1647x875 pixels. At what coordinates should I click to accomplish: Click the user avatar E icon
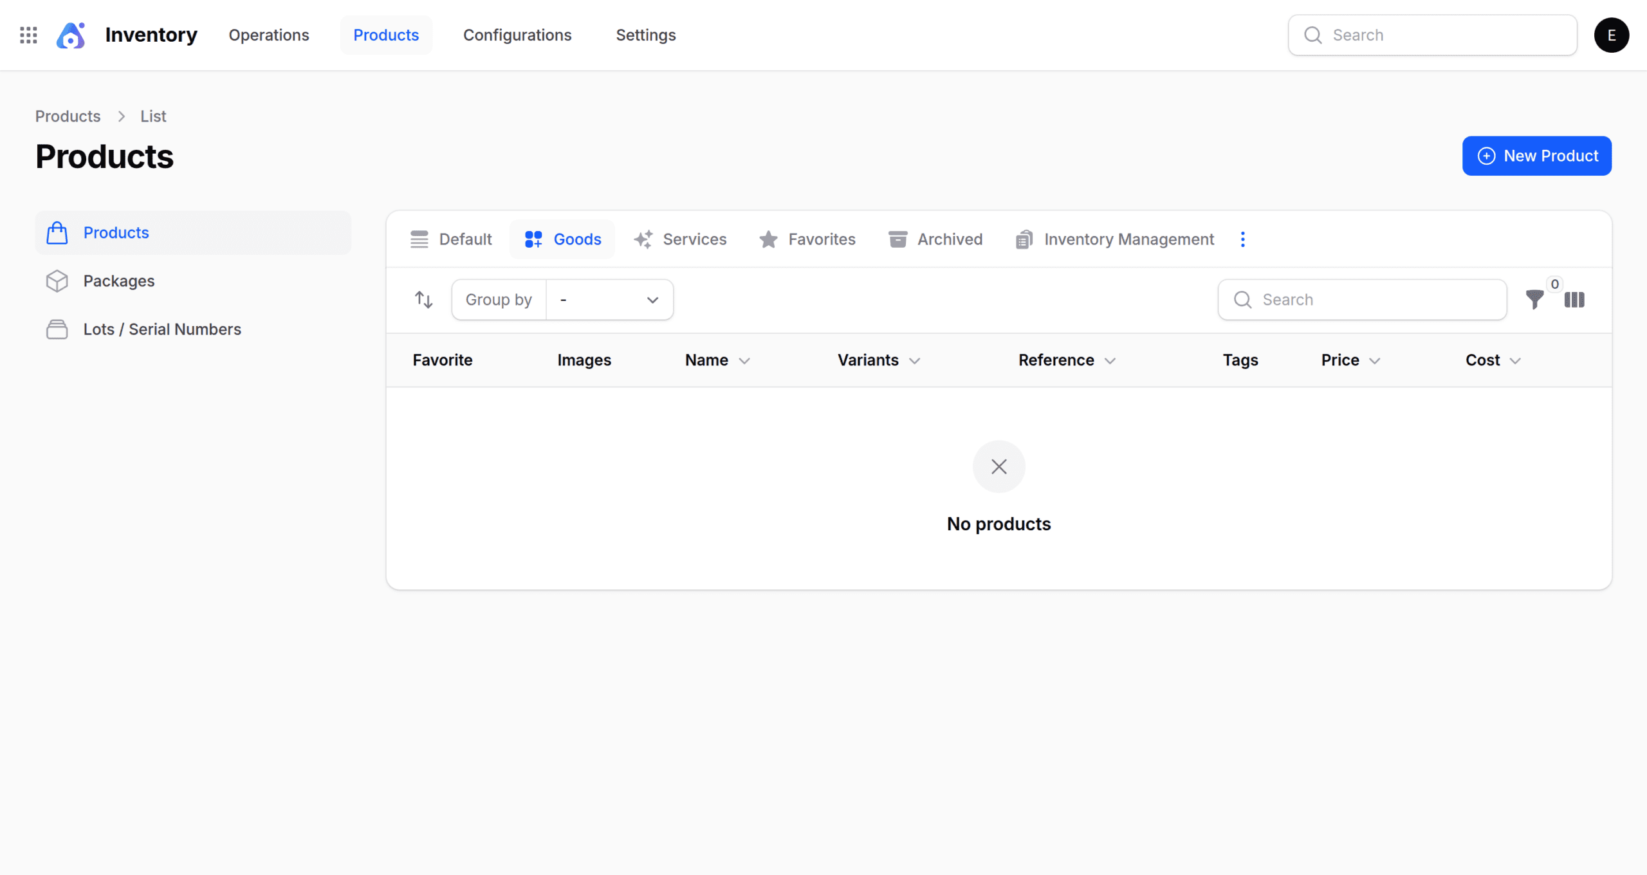(1611, 35)
